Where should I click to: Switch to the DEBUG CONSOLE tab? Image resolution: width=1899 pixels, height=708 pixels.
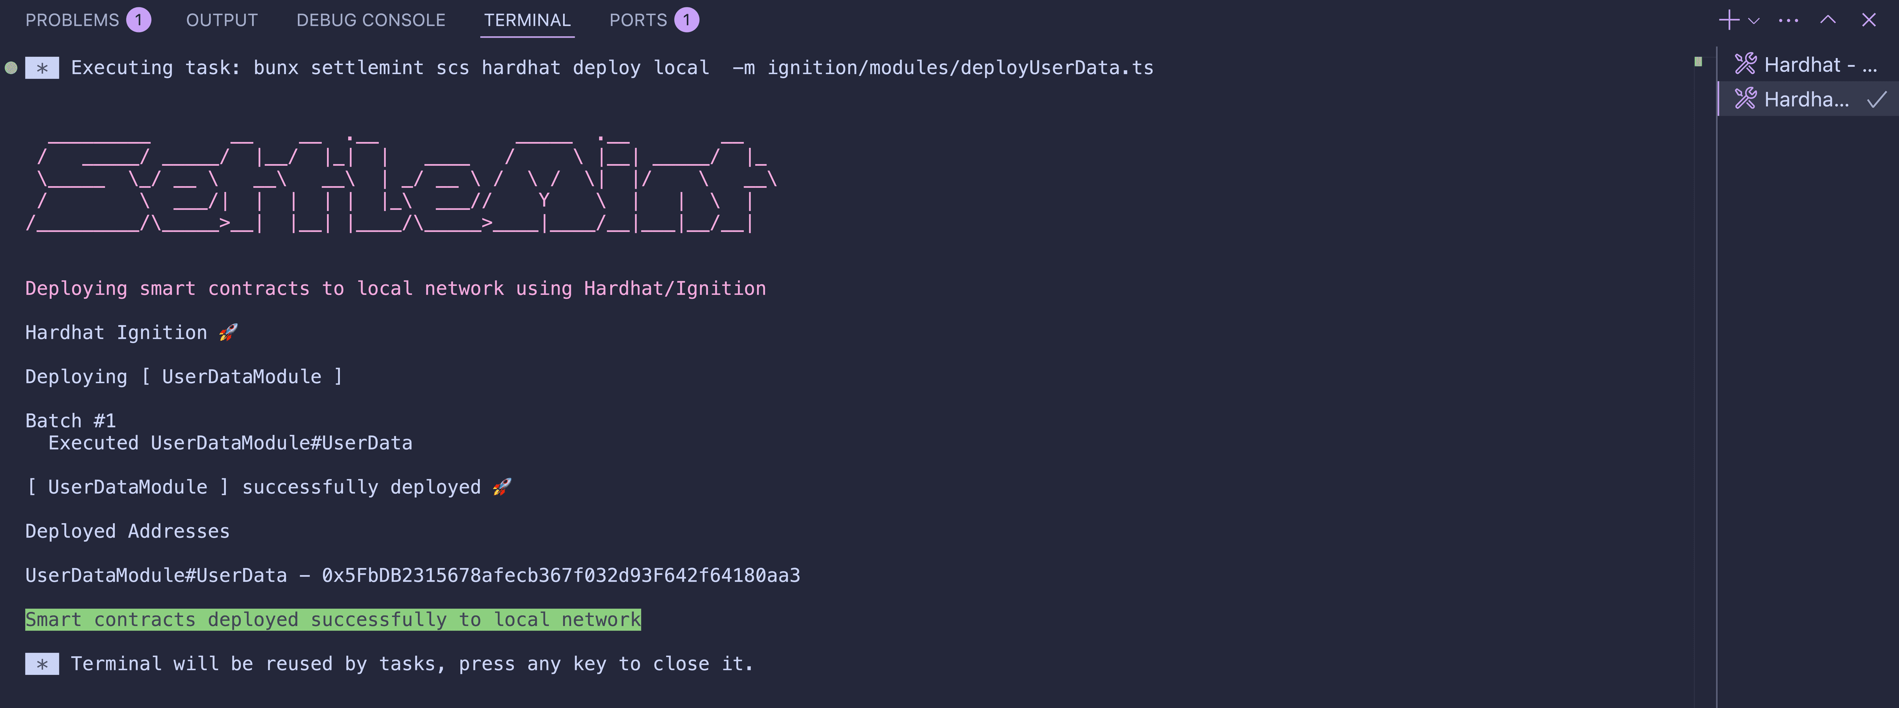371,20
